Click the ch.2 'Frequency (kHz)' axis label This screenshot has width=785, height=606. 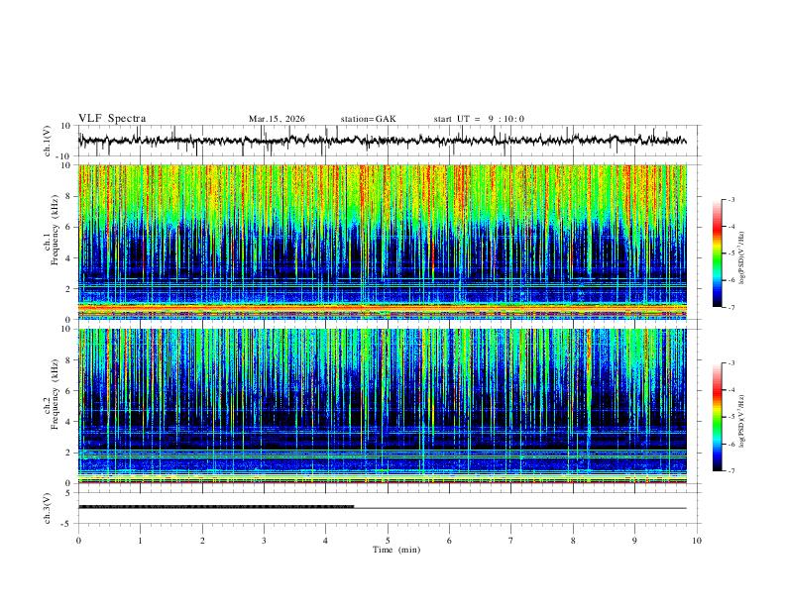pos(56,393)
